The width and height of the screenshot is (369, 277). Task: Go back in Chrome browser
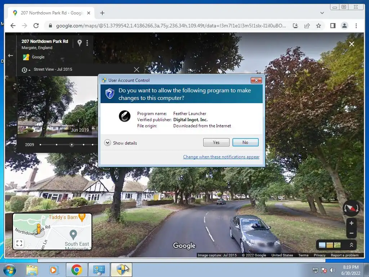tap(13, 26)
